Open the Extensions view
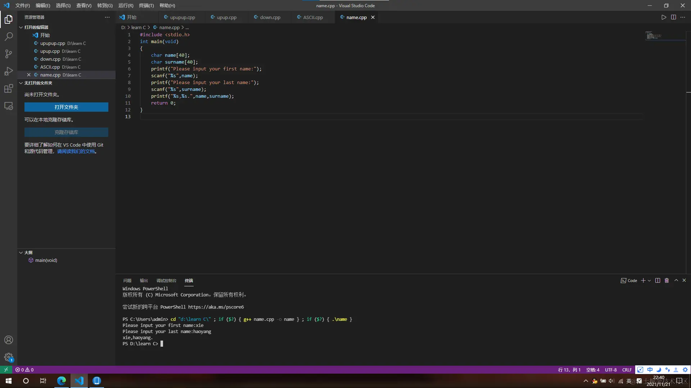The image size is (691, 388). click(9, 88)
